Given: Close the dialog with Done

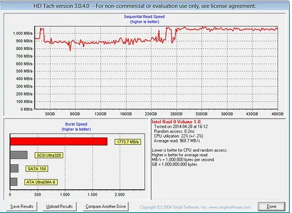Looking at the screenshot, I should [x=271, y=207].
